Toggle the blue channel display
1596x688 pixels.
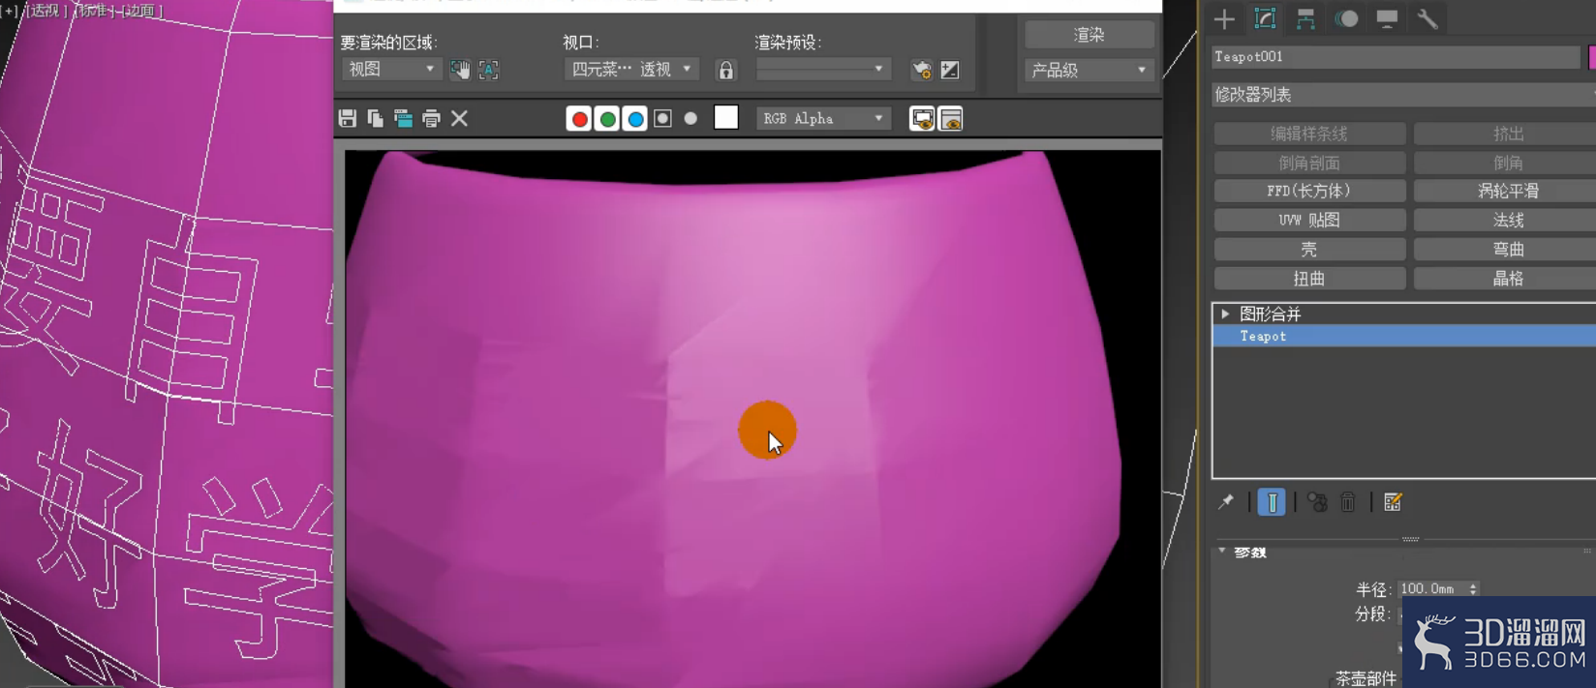(x=635, y=118)
